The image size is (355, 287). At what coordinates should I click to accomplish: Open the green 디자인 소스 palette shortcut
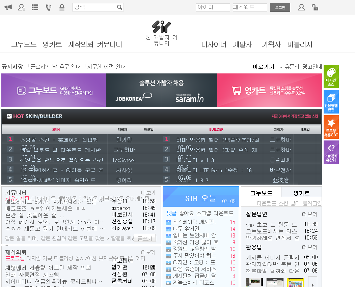tap(331, 76)
